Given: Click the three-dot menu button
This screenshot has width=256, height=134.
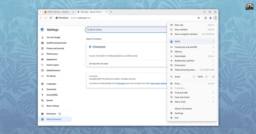Looking at the screenshot, I should [215, 18].
